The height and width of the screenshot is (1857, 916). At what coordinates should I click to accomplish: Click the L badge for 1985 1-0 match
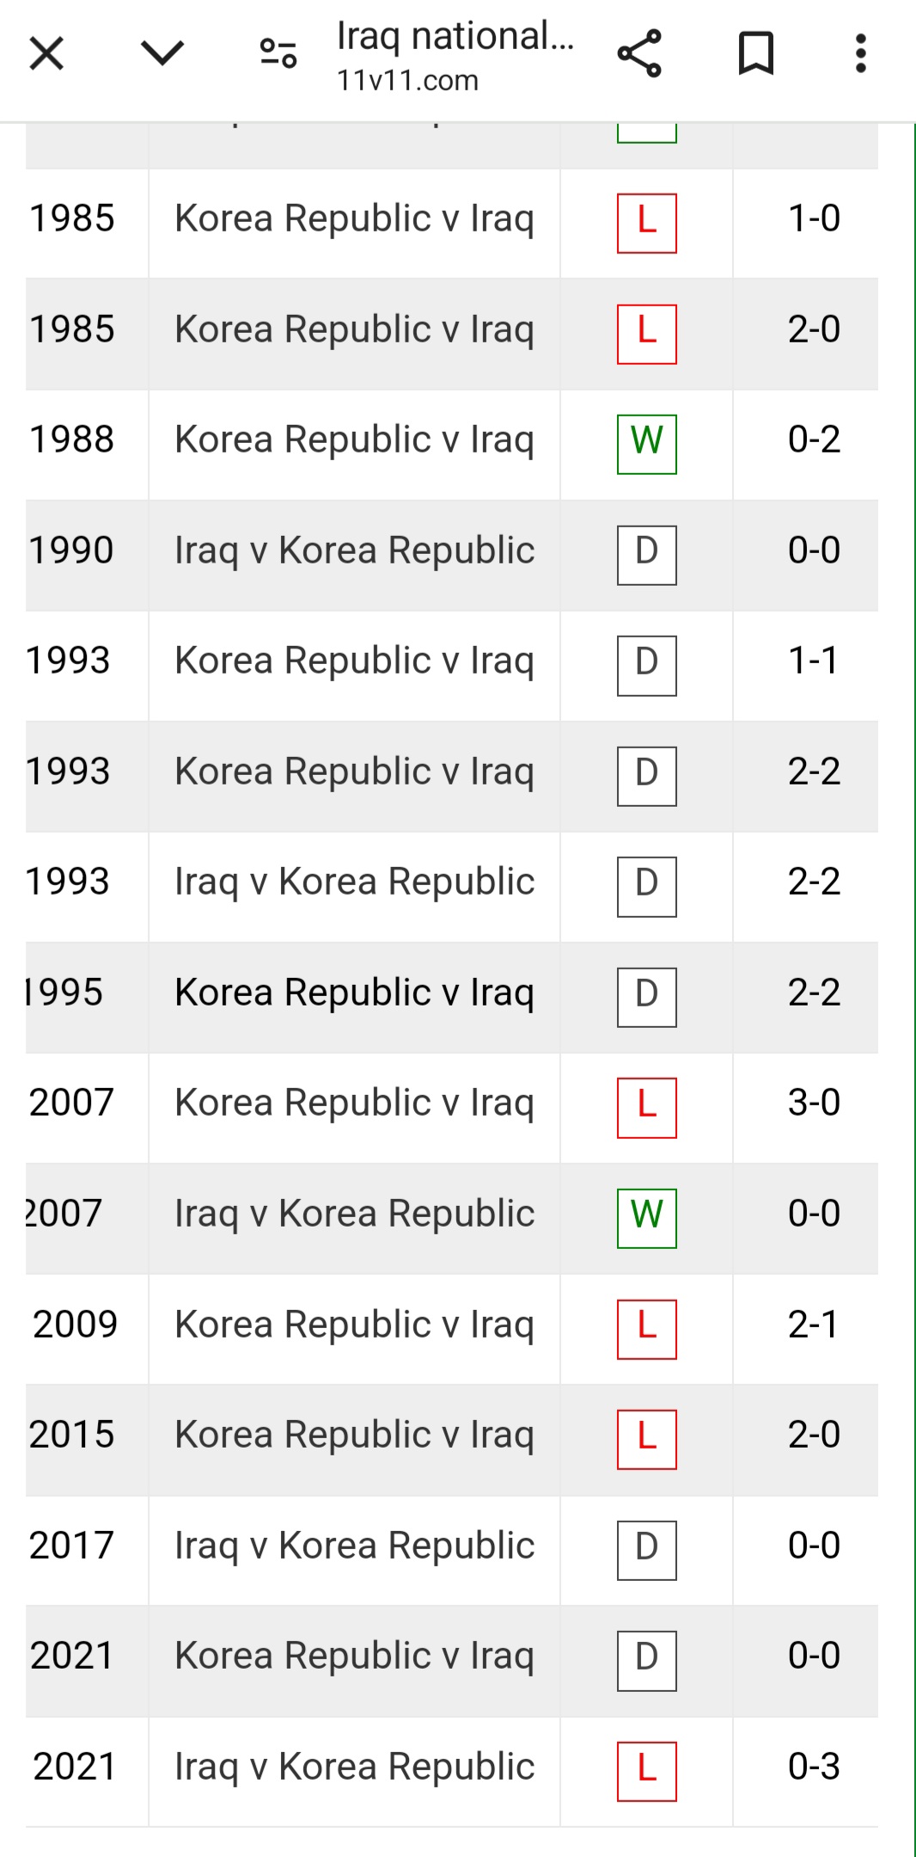(x=646, y=224)
